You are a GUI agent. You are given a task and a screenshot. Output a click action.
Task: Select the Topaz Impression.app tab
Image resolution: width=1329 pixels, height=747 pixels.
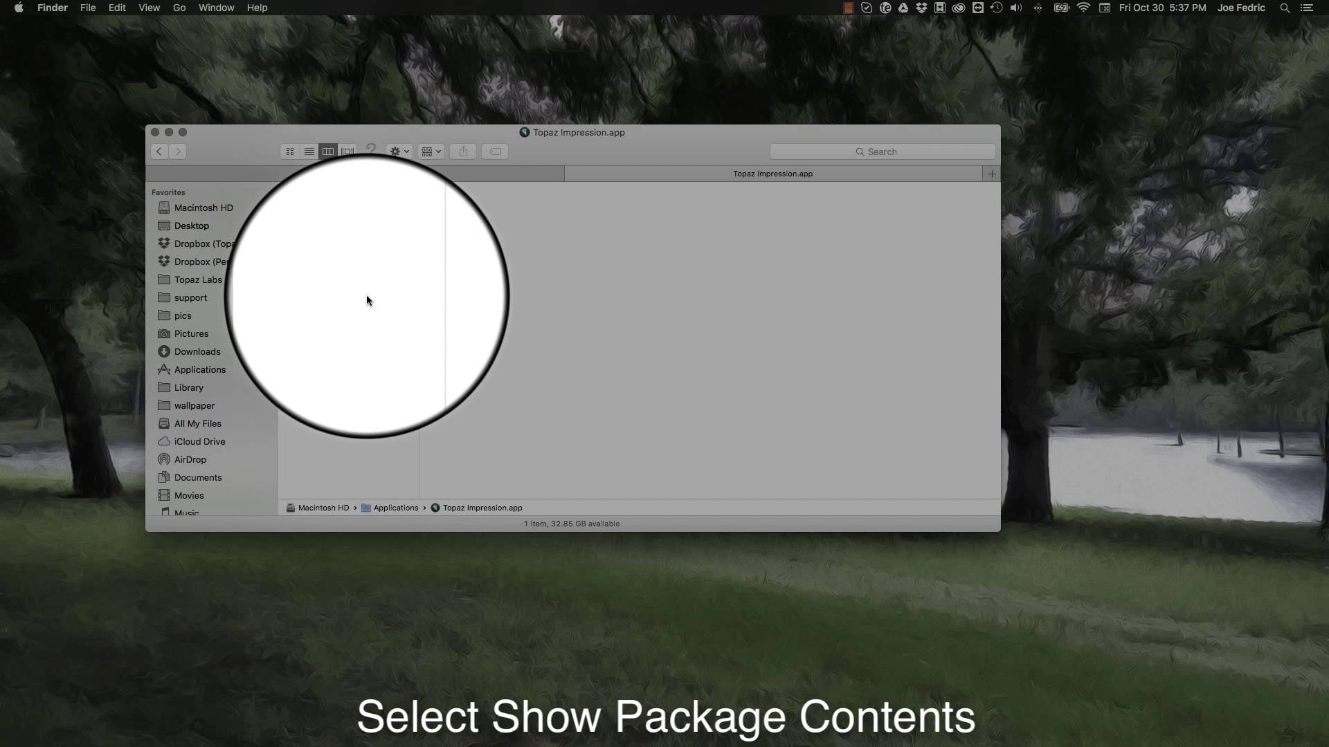[x=772, y=174]
